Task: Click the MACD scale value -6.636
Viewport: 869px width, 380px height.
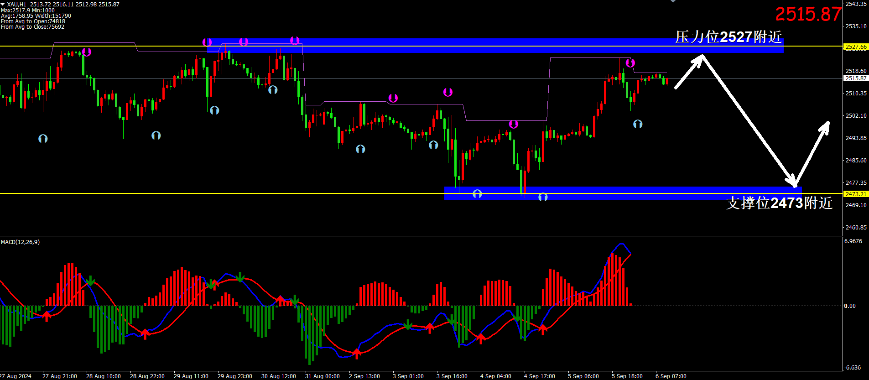Action: (853, 367)
